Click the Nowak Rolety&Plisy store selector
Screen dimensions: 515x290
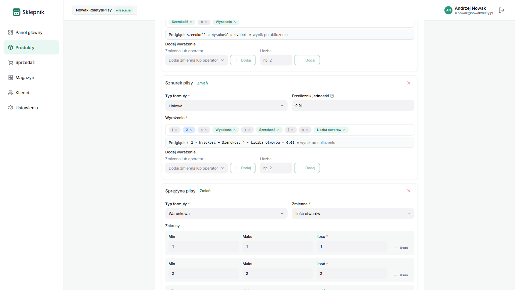pos(105,10)
